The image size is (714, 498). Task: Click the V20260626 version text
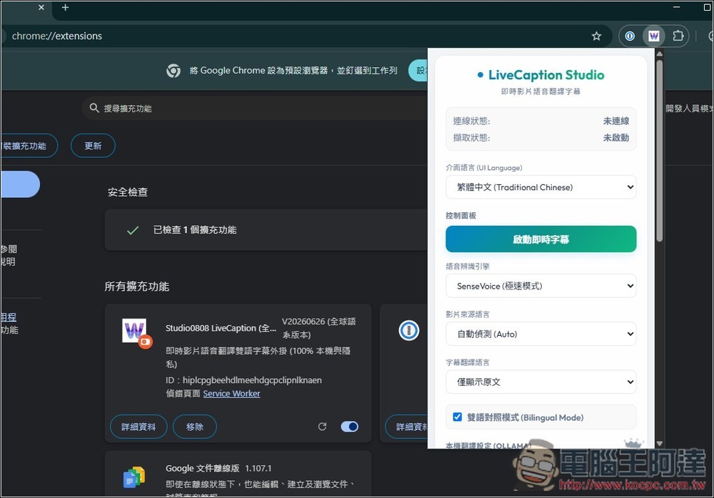(318, 328)
